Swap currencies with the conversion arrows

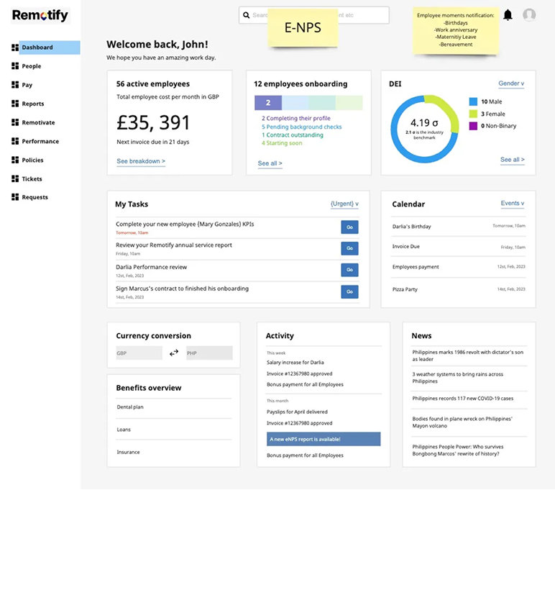pos(174,353)
